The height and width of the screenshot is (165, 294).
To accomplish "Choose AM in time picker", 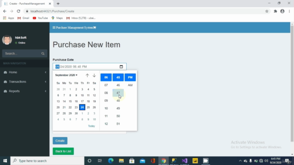I will tap(130, 85).
